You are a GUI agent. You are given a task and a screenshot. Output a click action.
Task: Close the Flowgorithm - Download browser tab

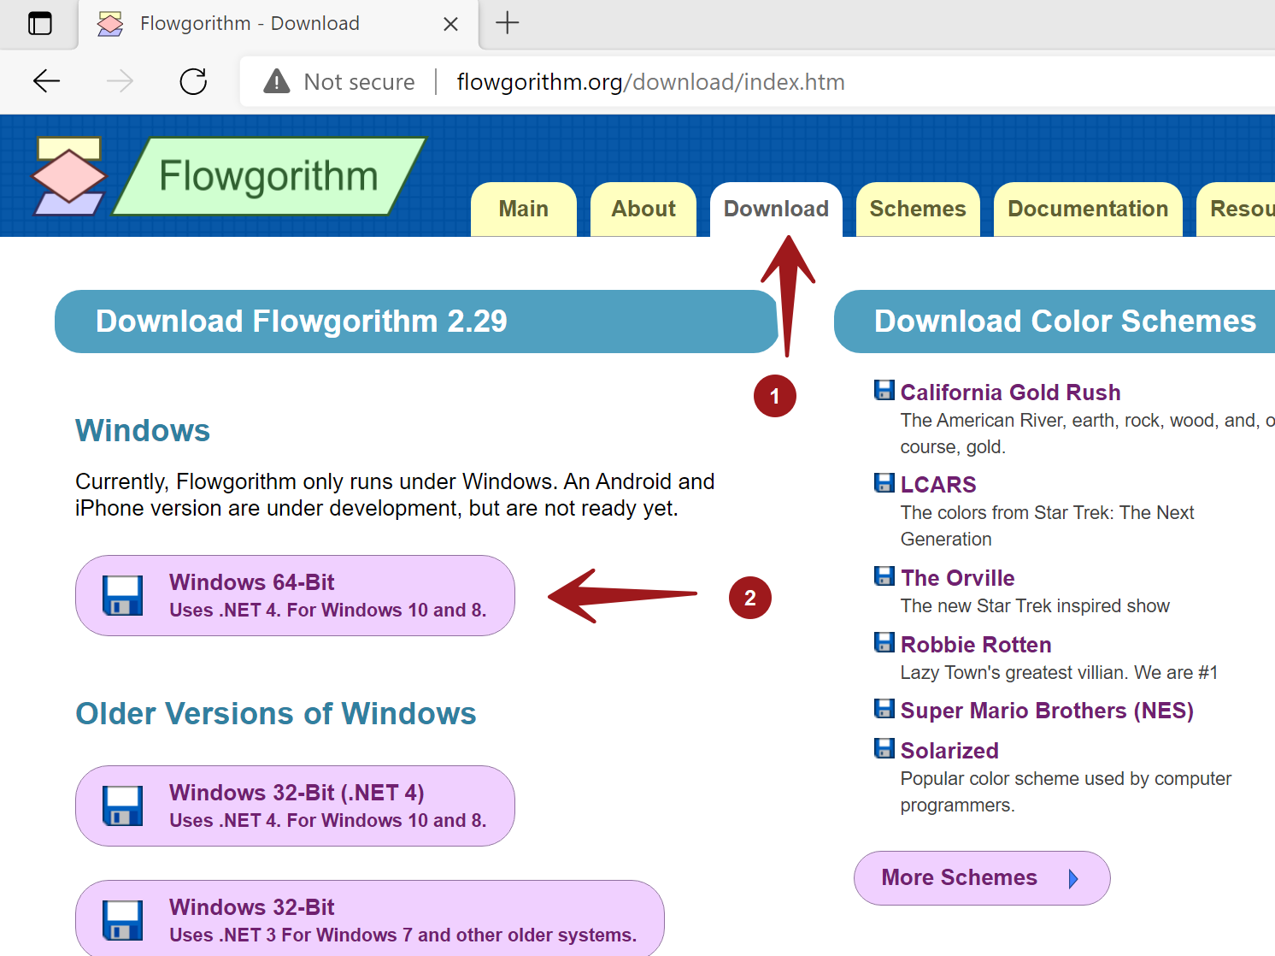(450, 24)
